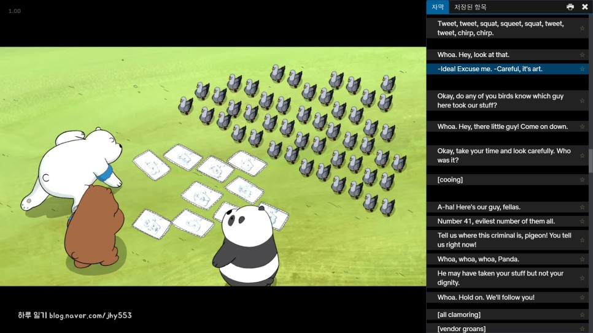This screenshot has height=333, width=593.
Task: Star the 'He may have taken your stuff' line
Action: [582, 278]
